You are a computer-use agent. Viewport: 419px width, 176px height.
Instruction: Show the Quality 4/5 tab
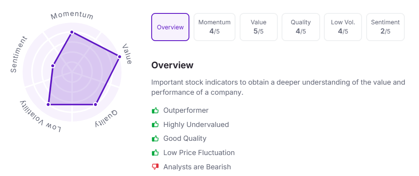pos(301,27)
